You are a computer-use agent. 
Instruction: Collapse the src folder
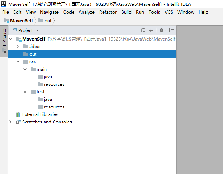tap(18, 62)
